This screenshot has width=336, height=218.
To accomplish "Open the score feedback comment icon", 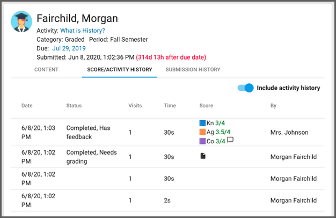I will (x=230, y=141).
